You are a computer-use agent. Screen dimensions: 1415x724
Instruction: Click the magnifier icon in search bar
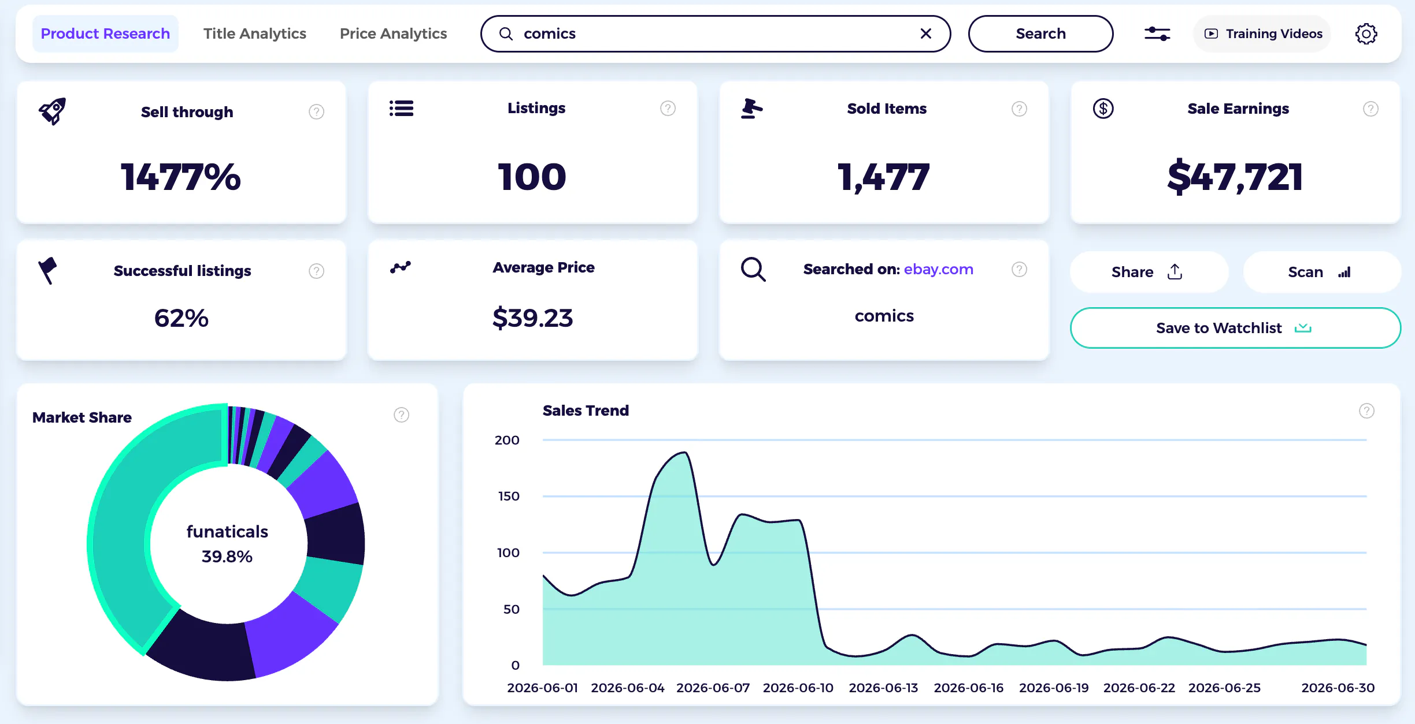[x=506, y=33]
